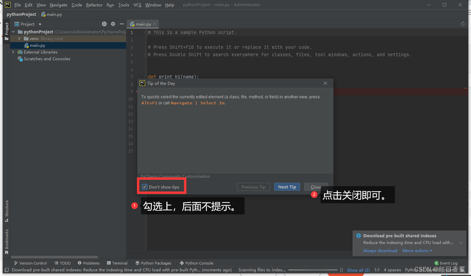Expand the venv library root folder

point(20,38)
